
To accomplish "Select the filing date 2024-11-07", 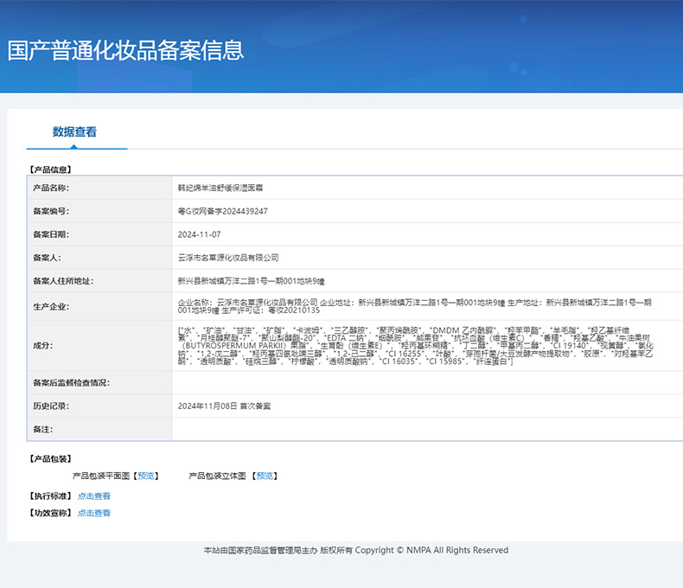I will click(199, 234).
